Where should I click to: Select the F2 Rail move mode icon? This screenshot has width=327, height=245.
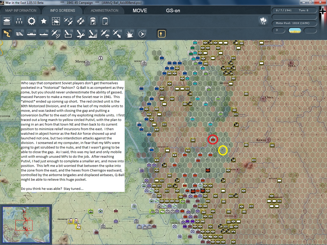[x=19, y=34]
